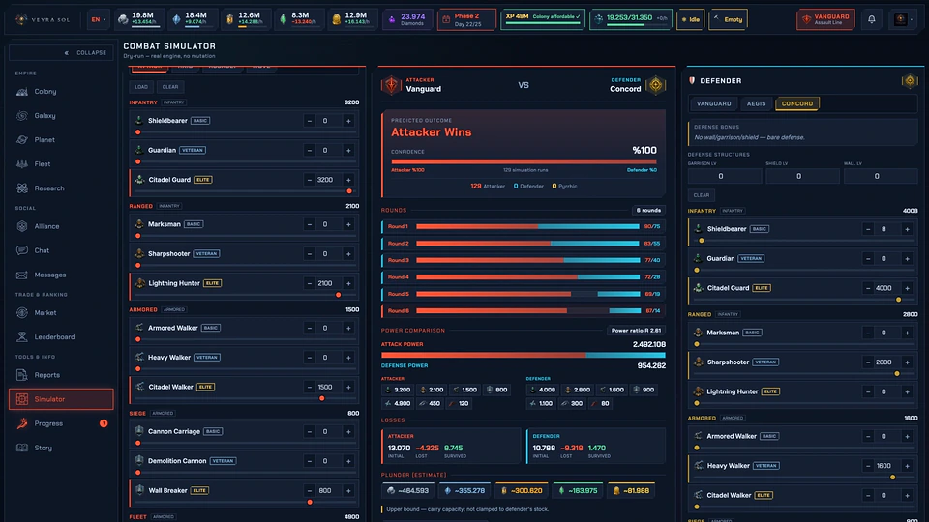
Task: Click the attacker Marksman quantity field
Action: [325, 224]
